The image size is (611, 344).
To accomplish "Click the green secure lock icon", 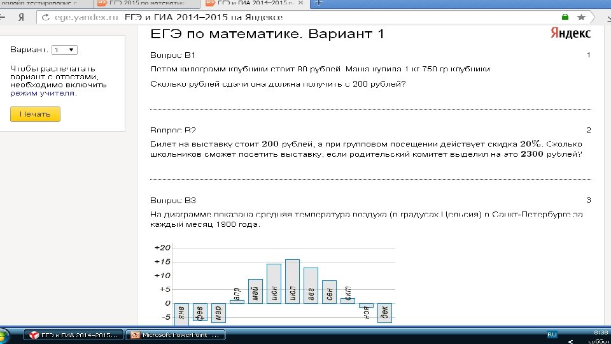I will 565,17.
